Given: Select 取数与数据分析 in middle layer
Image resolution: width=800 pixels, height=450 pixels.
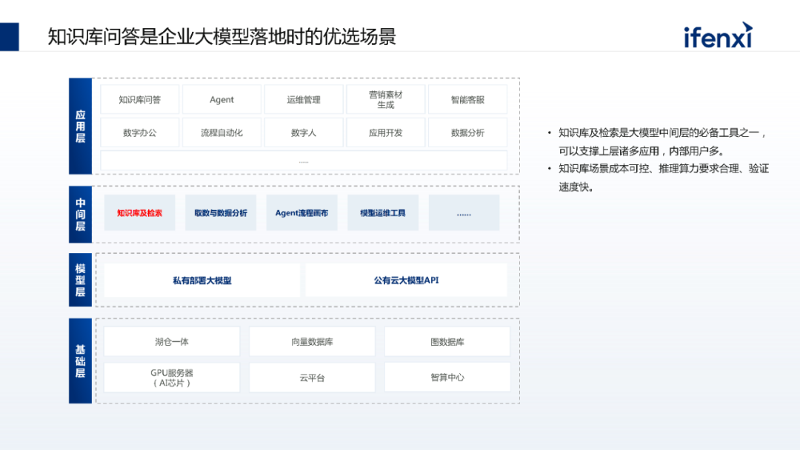Looking at the screenshot, I should pos(221,213).
